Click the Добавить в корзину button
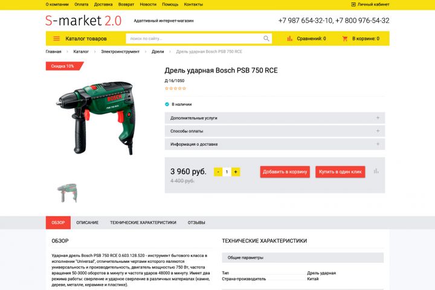This screenshot has width=435, height=290. click(x=285, y=172)
